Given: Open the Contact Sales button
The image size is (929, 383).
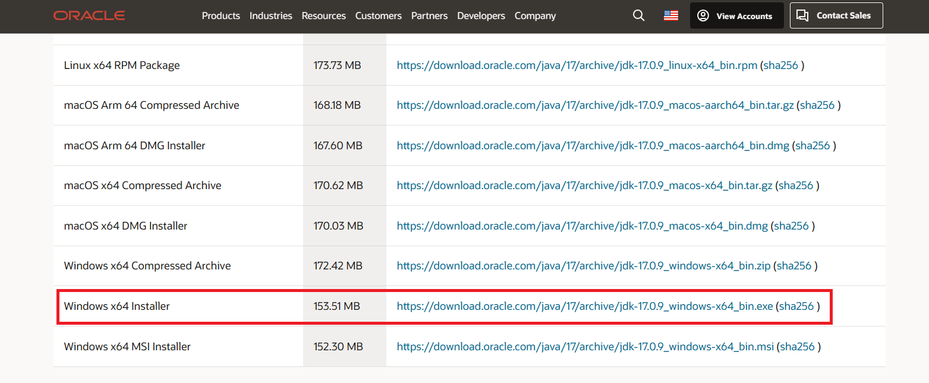Looking at the screenshot, I should point(836,15).
